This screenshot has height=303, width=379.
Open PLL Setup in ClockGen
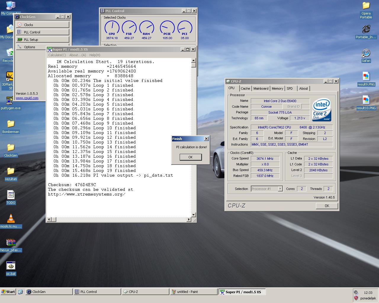point(43,40)
